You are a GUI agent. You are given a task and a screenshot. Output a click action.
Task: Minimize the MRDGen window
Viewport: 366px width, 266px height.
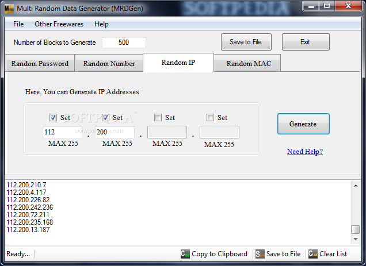311,6
